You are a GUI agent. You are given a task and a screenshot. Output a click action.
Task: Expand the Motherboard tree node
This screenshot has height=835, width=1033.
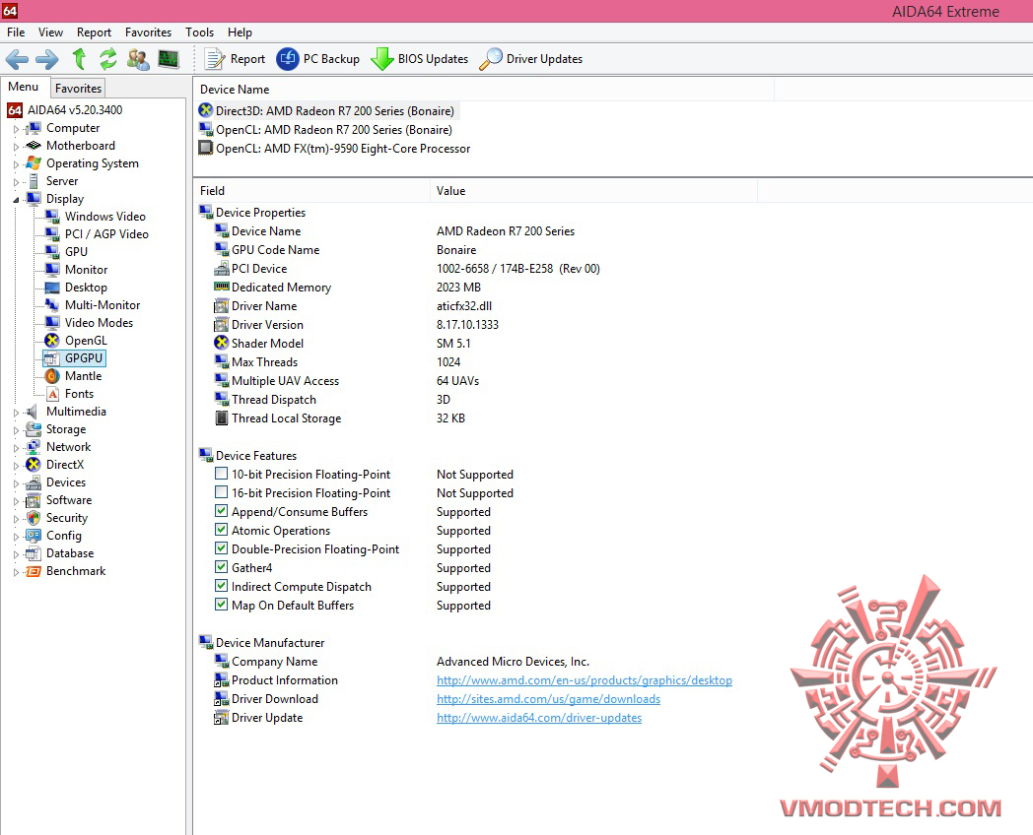(x=17, y=147)
